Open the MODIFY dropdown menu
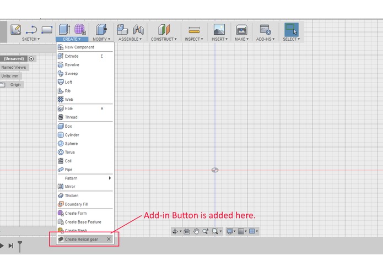Viewport: 383px width, 272px height. 101,39
